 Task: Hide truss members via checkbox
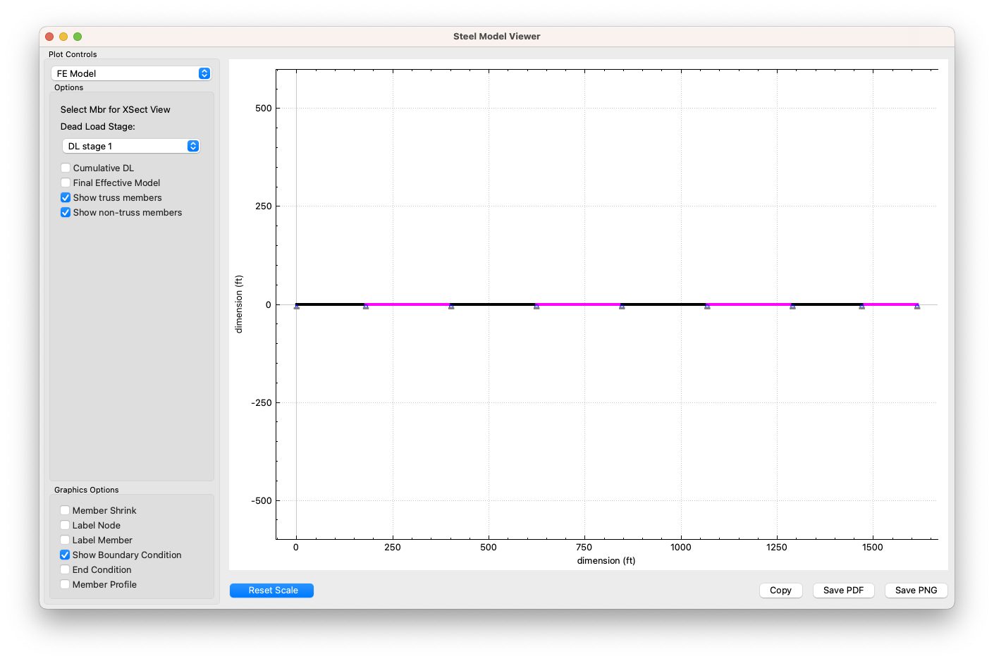(x=66, y=198)
